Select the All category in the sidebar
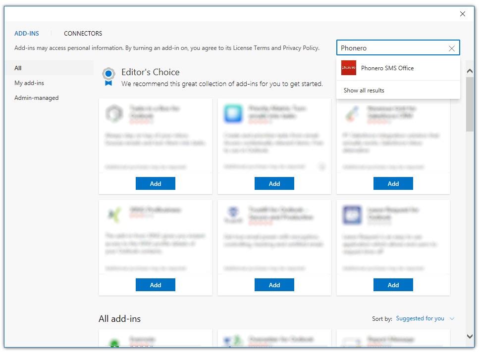The height and width of the screenshot is (352, 479). click(x=49, y=68)
